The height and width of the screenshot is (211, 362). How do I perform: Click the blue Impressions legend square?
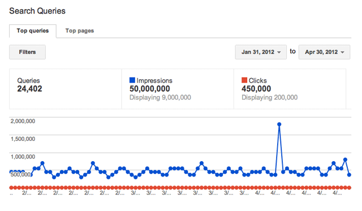tap(132, 80)
